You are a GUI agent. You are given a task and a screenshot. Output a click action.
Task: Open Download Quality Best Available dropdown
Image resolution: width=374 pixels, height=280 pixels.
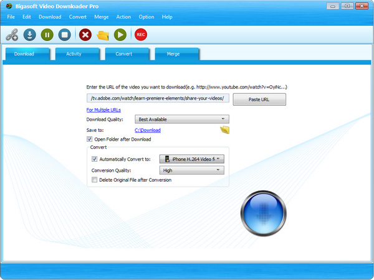(182, 119)
